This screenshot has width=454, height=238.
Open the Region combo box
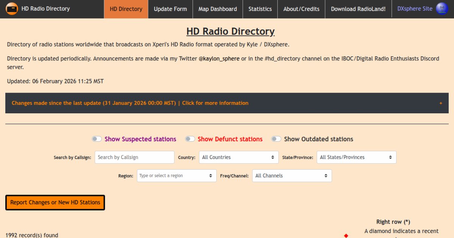(x=176, y=176)
